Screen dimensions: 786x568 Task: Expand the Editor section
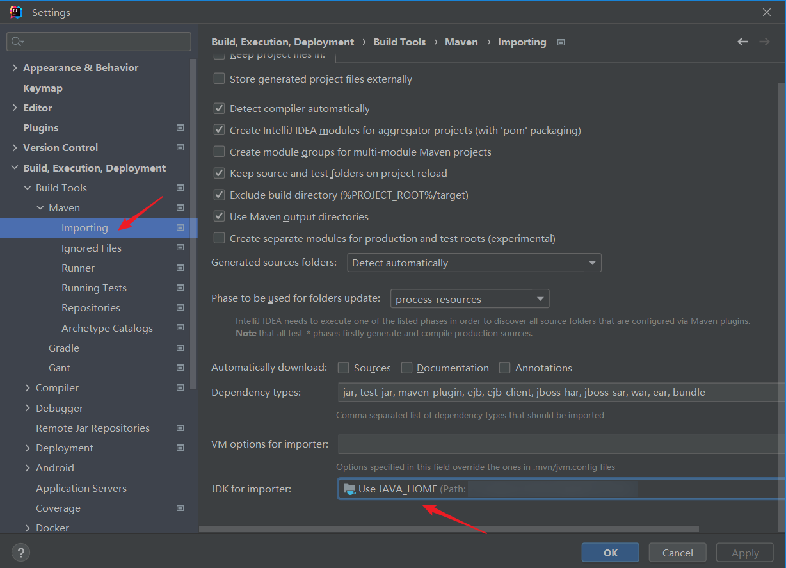tap(15, 108)
